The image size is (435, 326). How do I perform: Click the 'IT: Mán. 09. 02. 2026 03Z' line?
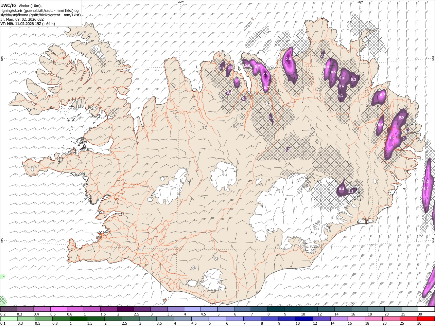pos(22,19)
